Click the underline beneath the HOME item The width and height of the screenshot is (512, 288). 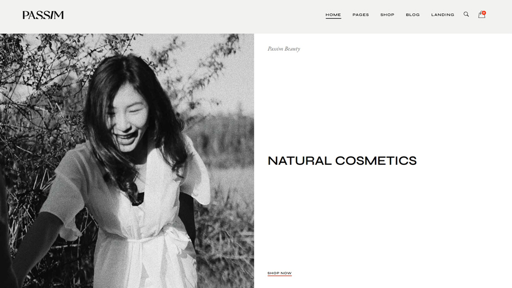tap(333, 18)
